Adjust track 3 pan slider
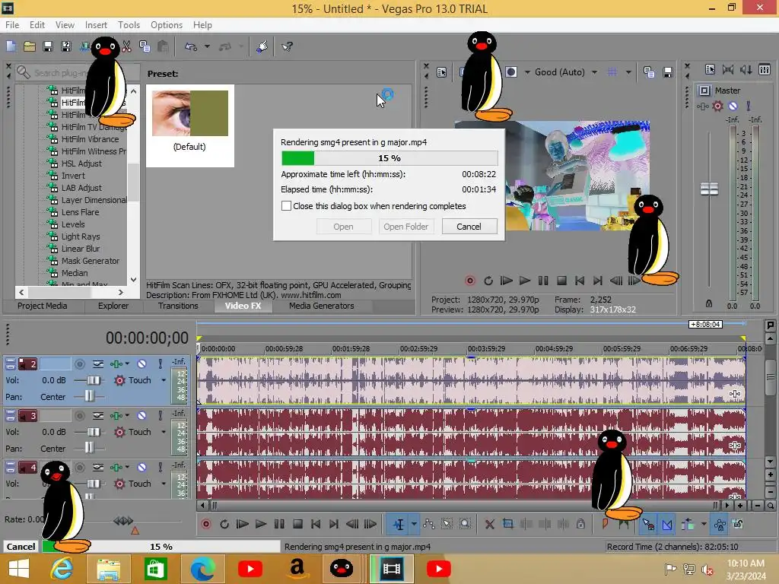 click(88, 448)
